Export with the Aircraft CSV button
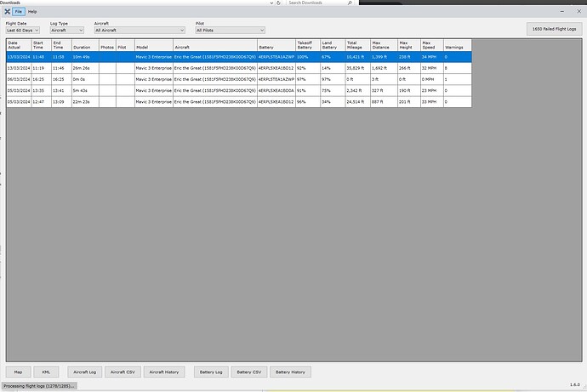 point(123,372)
